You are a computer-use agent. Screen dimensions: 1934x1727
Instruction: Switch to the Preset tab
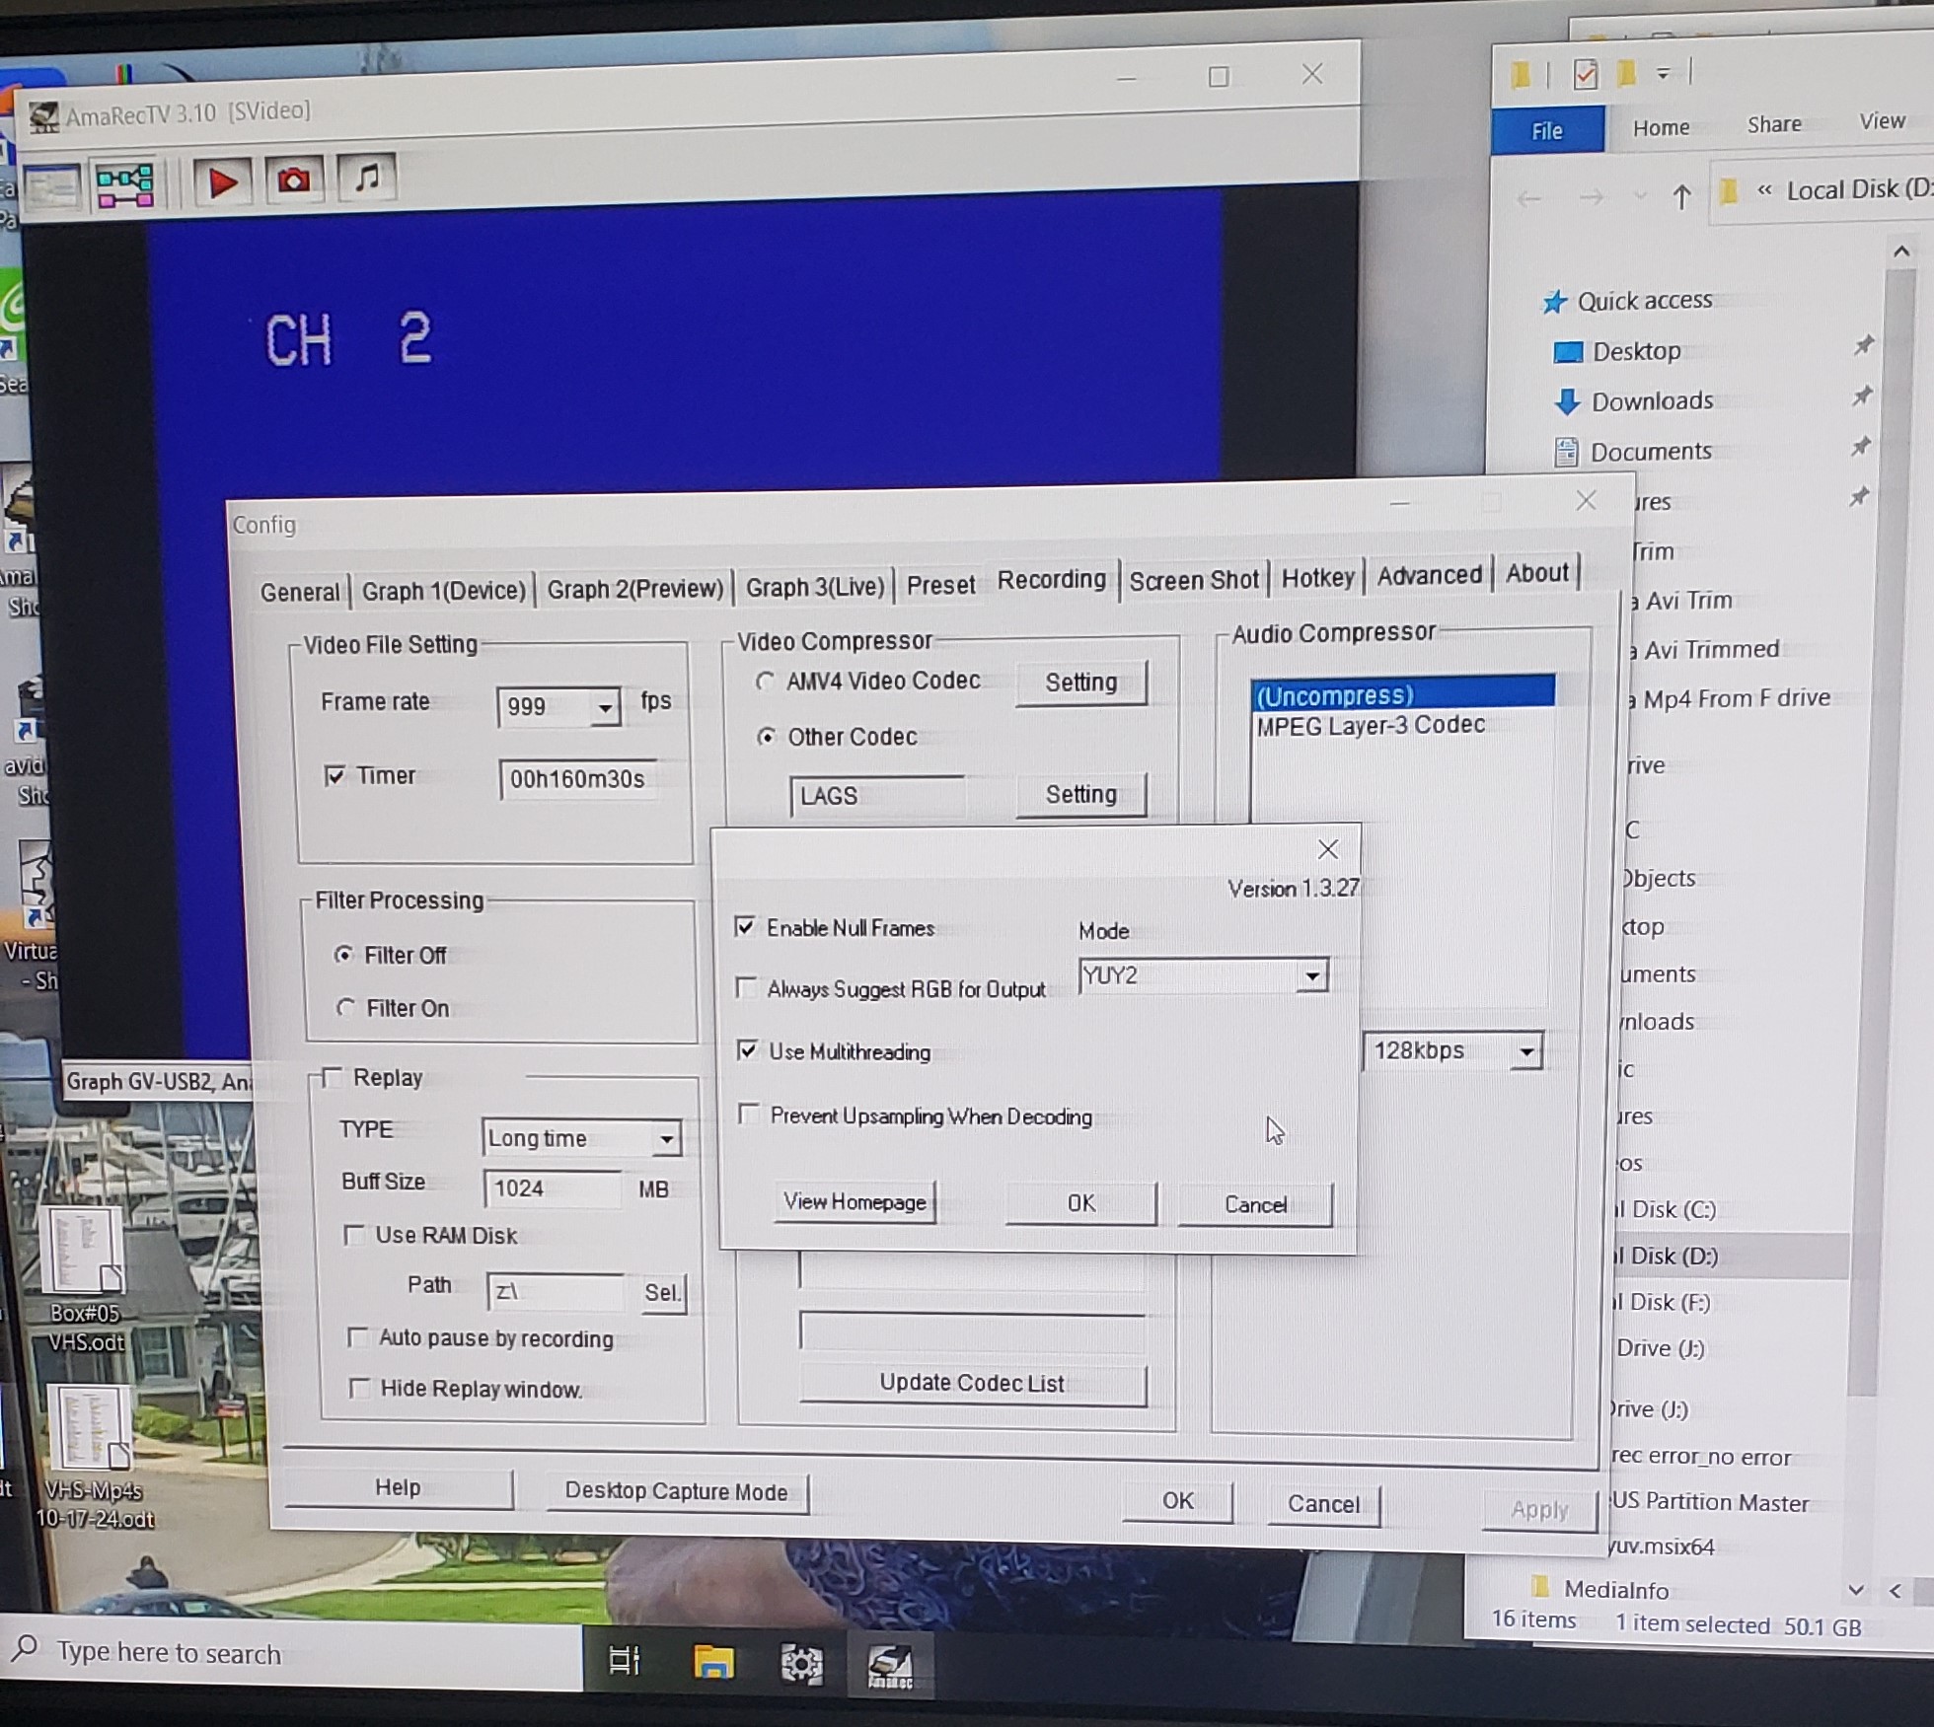(940, 585)
